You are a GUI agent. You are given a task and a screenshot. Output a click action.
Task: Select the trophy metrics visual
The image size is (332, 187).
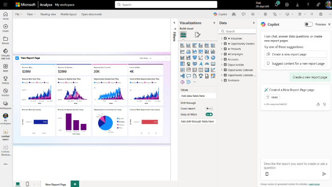[201, 76]
